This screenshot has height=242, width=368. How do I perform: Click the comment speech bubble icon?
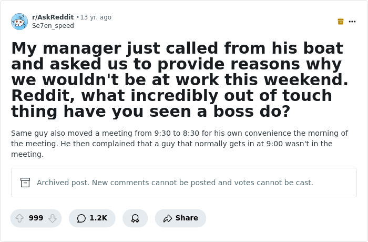[81, 218]
